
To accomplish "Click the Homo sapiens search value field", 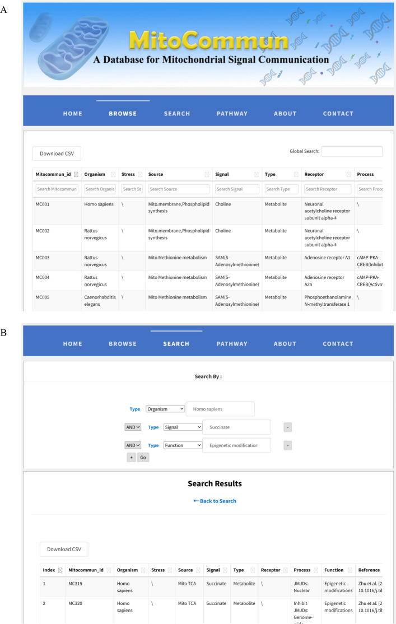I will 220,409.
